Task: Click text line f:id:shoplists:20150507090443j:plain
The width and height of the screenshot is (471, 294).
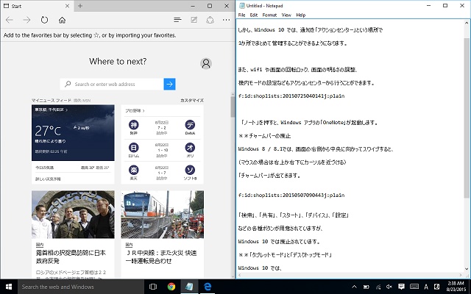Action: click(x=291, y=196)
